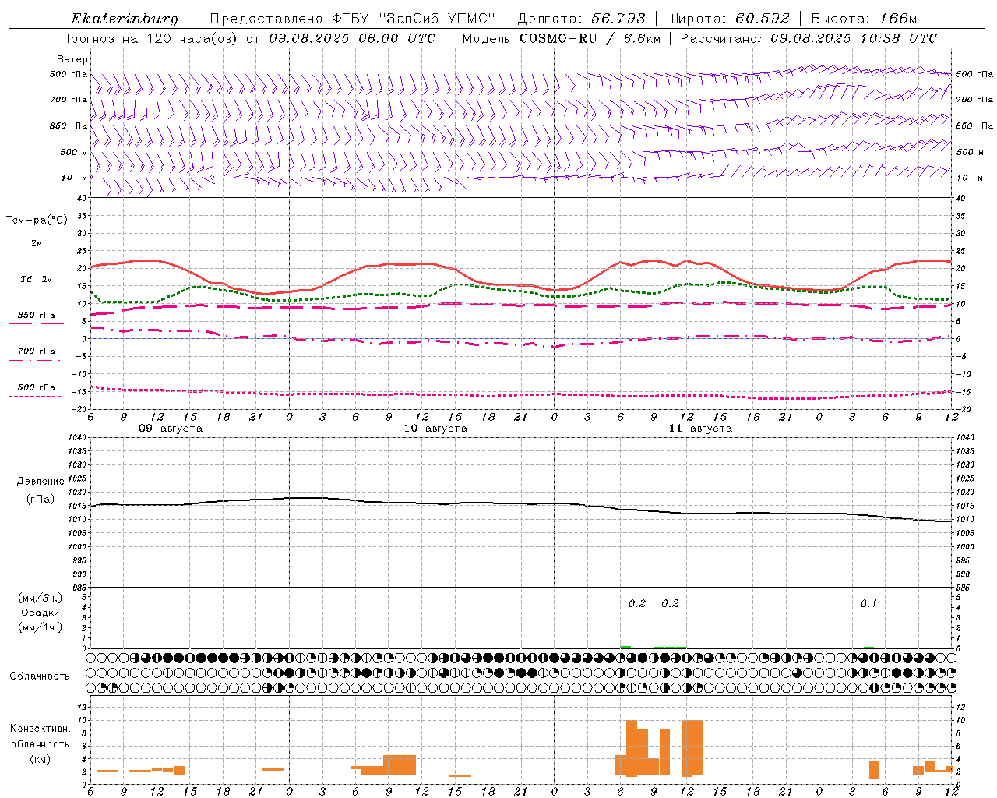Screen dimensions: 997x798
Task: Click the (мм/3ч.) precipitation unit label
Action: pos(41,598)
